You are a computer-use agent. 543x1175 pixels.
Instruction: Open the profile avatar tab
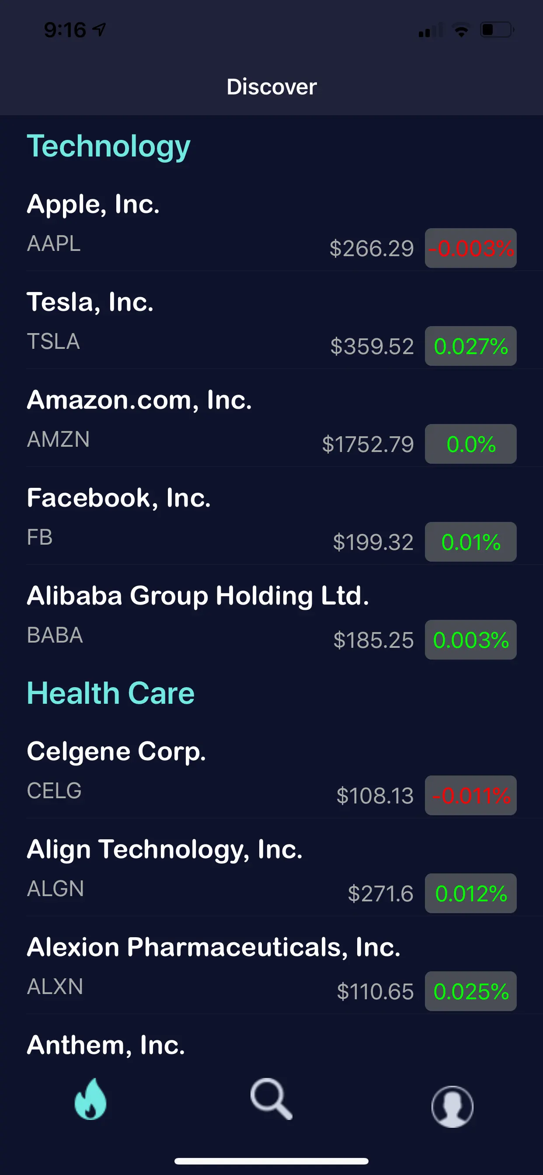click(x=452, y=1105)
